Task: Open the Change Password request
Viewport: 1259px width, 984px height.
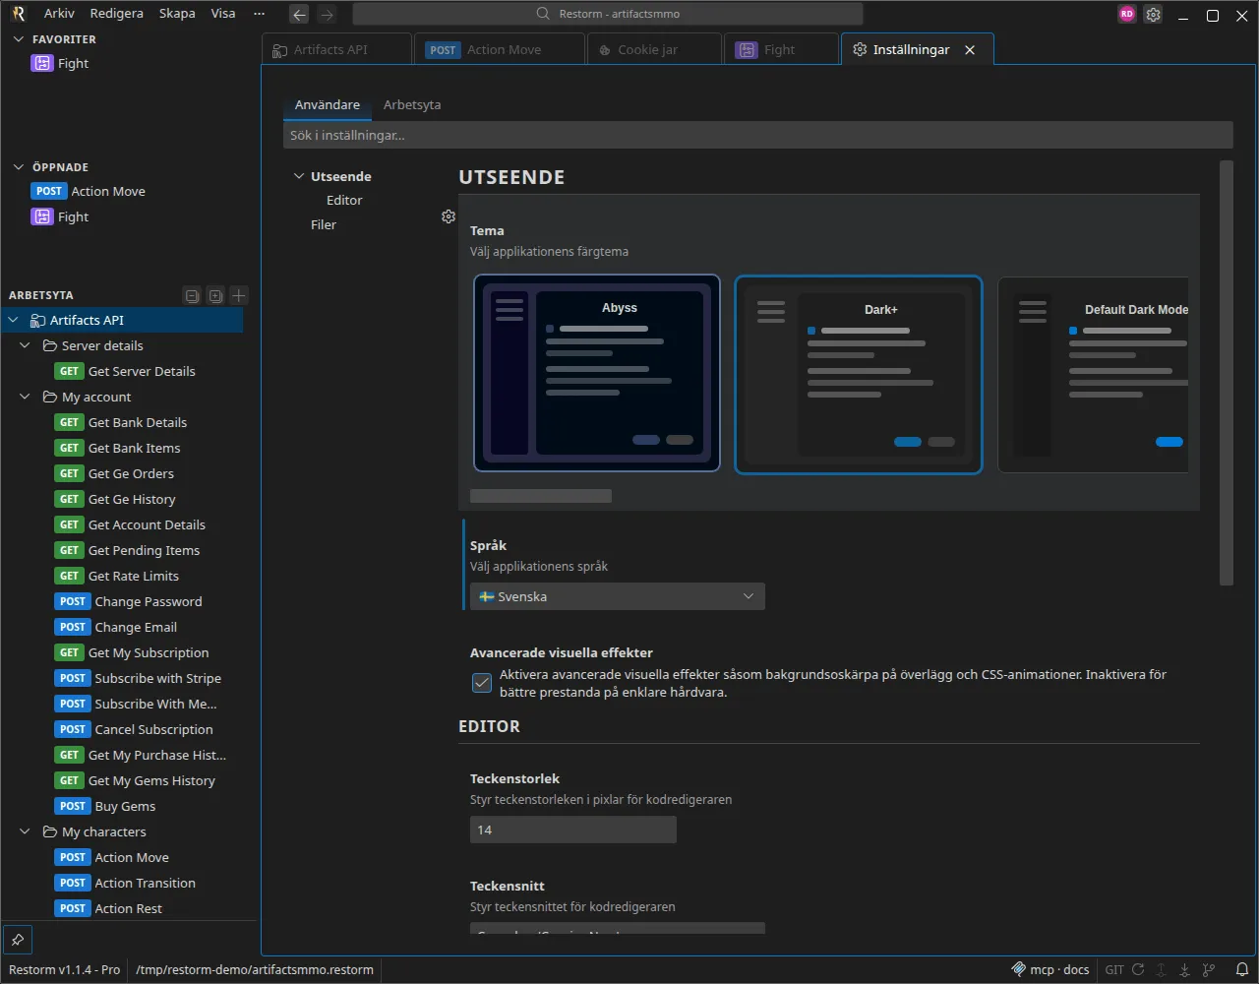Action: [129, 601]
